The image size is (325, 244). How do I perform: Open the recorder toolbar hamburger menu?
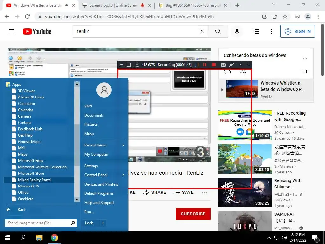122,65
